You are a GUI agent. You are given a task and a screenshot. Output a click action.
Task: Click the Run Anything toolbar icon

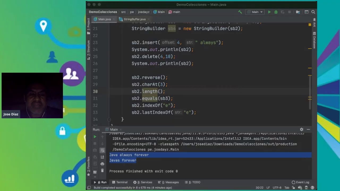pos(307,12)
